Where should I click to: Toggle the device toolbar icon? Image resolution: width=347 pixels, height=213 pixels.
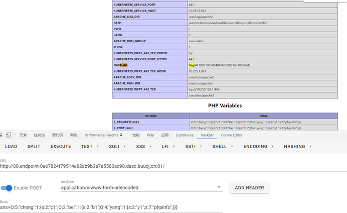[x=9, y=135]
